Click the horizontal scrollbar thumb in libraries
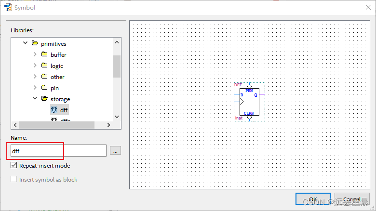 (57, 125)
